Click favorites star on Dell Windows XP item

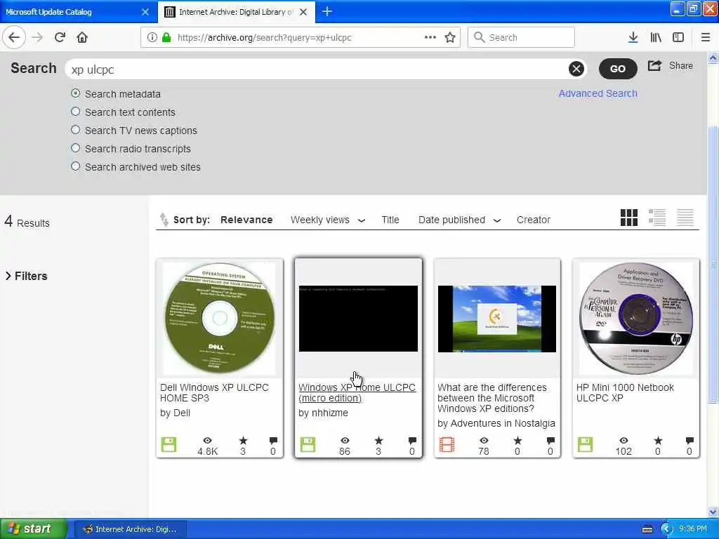click(x=243, y=441)
